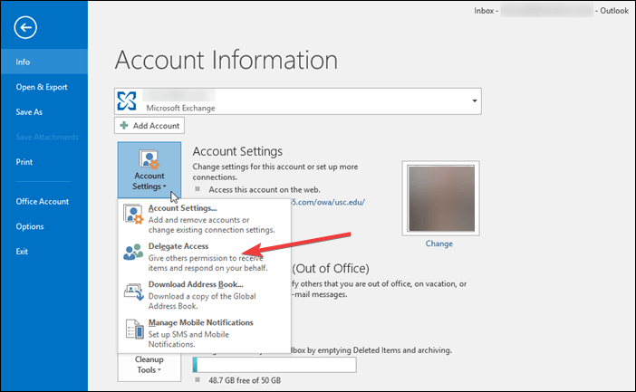This screenshot has width=636, height=392.
Task: Click the profile photo thumbnail
Action: click(x=441, y=198)
